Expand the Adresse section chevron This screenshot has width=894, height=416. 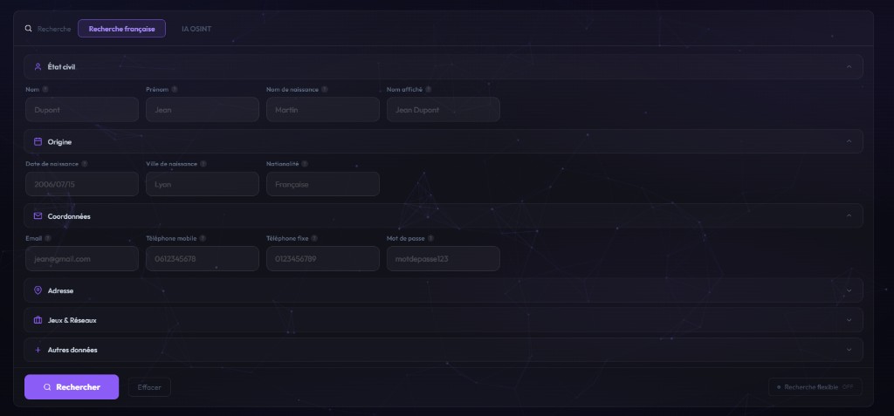point(849,290)
